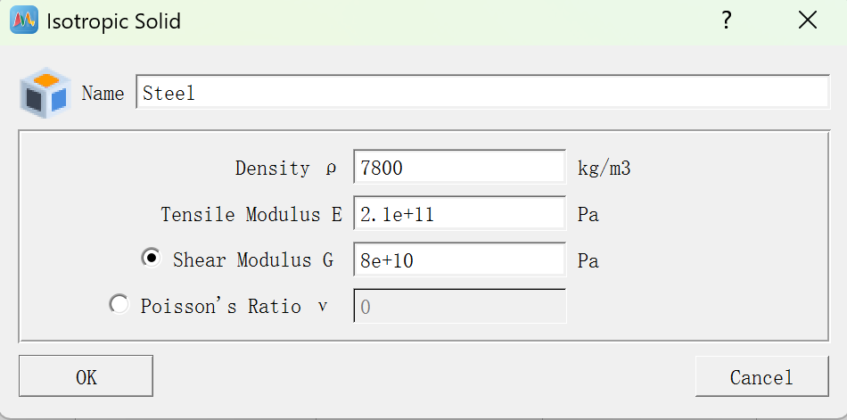Select the Shear Modulus G radio button
Viewport: 847px width, 420px height.
click(152, 258)
